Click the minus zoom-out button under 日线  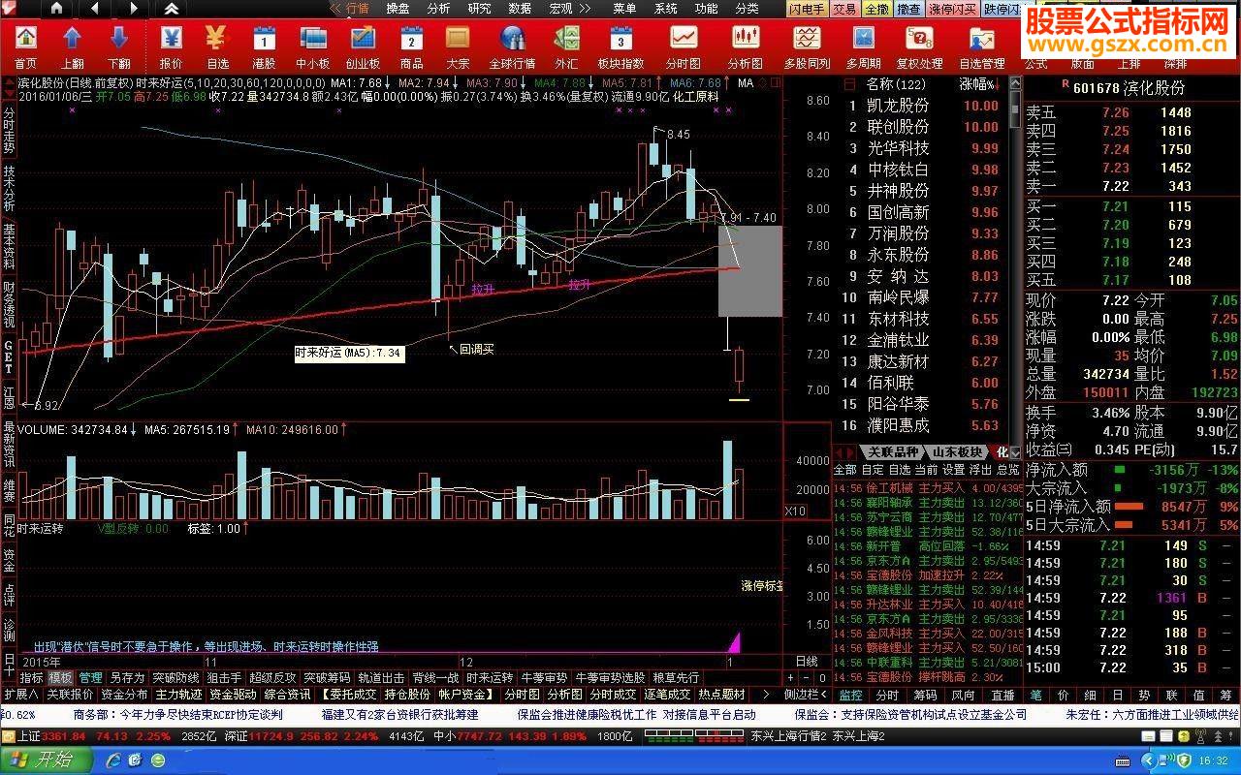pos(807,678)
